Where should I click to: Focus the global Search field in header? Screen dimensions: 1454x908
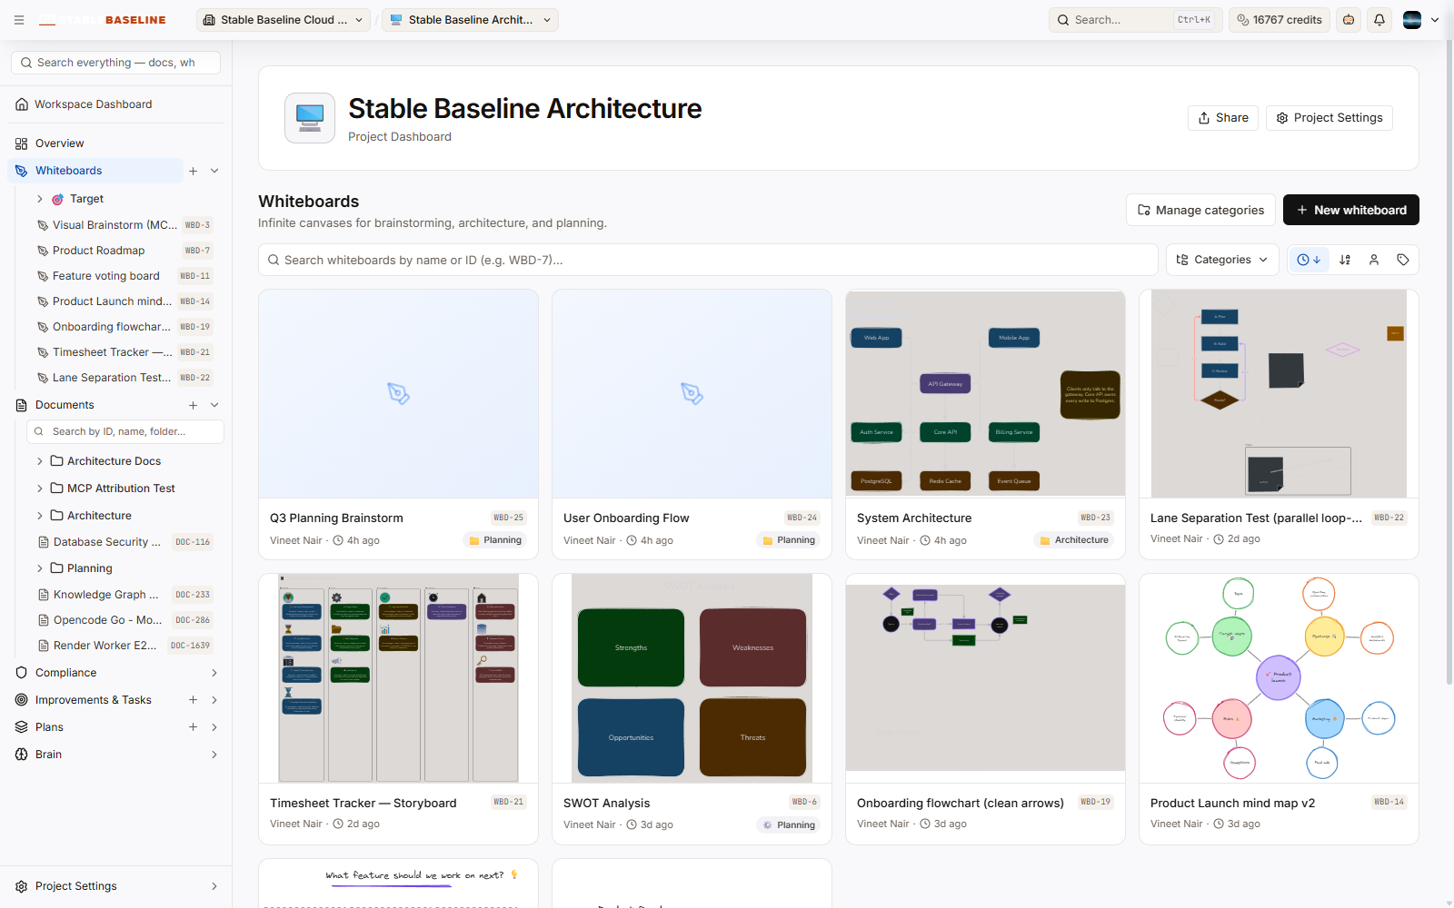(x=1136, y=20)
